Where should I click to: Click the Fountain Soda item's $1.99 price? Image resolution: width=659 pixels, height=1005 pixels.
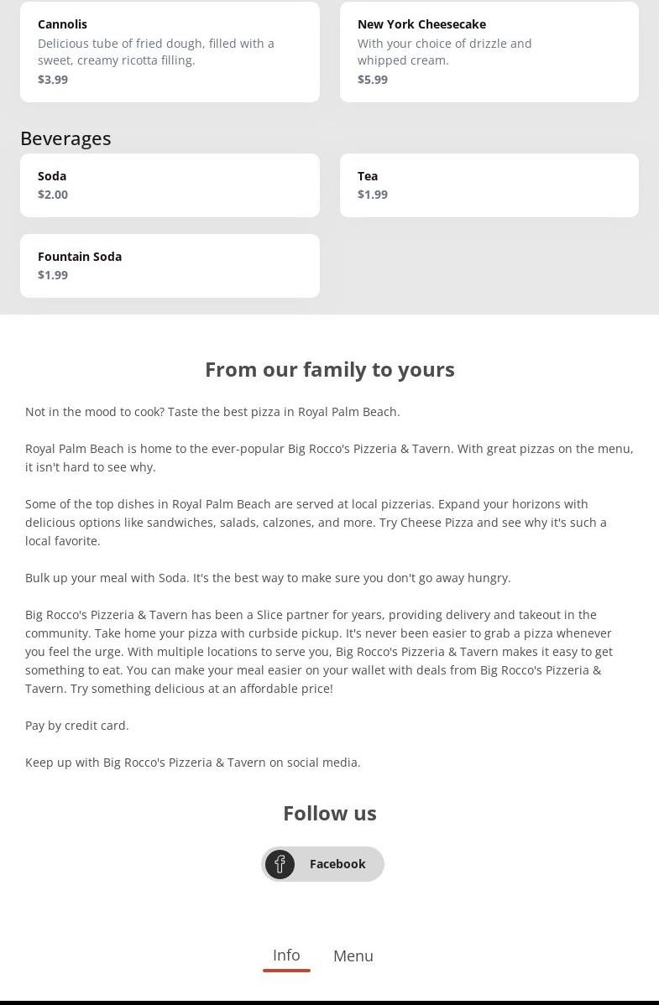tap(53, 275)
